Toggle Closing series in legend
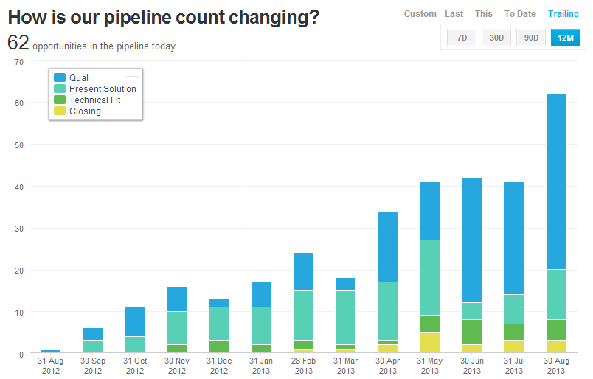The height and width of the screenshot is (379, 593). point(85,111)
